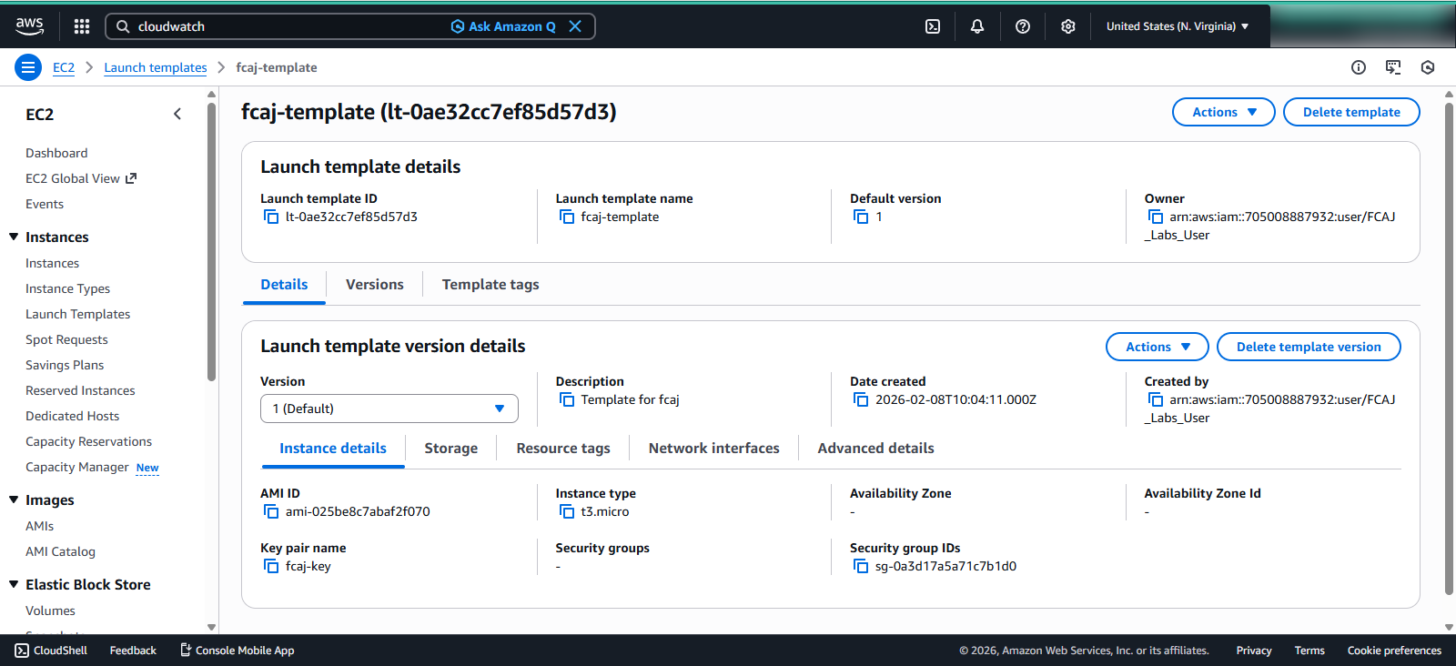
Task: Select the Details tab
Action: coord(284,285)
